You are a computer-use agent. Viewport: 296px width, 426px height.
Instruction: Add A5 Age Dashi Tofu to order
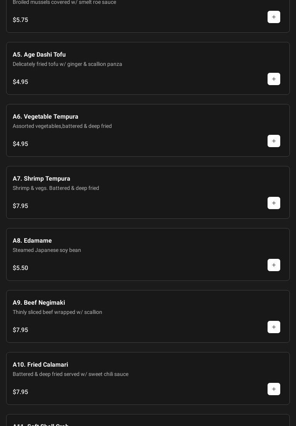click(x=274, y=79)
